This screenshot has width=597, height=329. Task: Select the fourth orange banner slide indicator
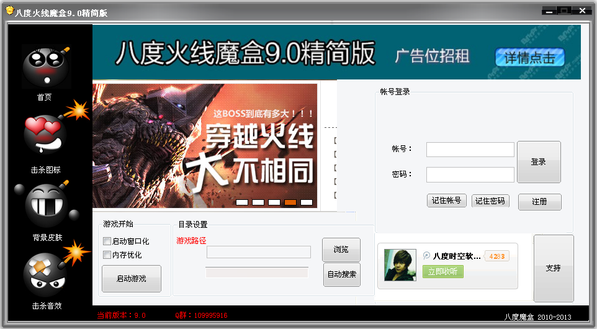pyautogui.click(x=290, y=202)
